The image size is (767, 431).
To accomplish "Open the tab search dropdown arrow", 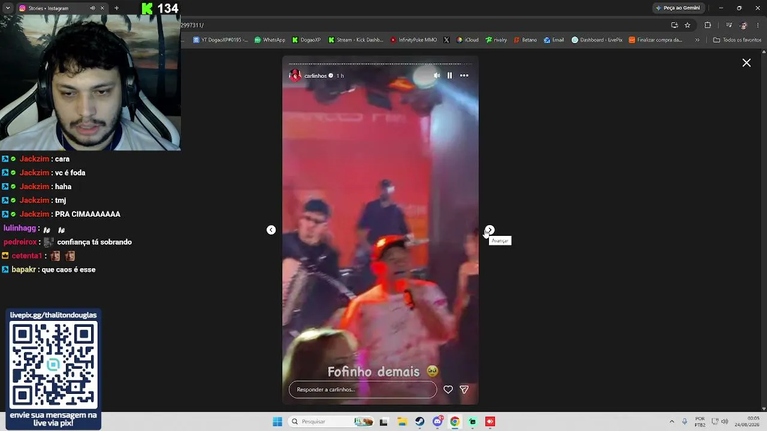I will click(x=8, y=8).
